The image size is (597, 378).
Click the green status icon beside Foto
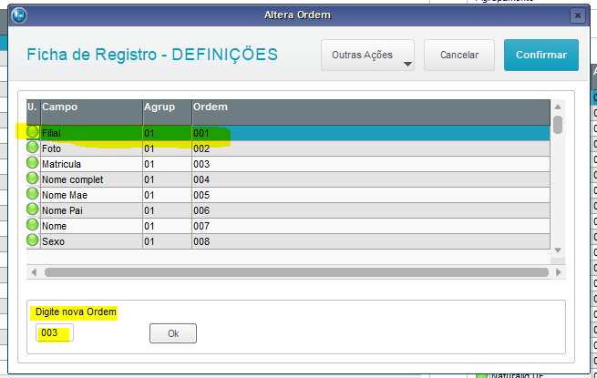(33, 147)
